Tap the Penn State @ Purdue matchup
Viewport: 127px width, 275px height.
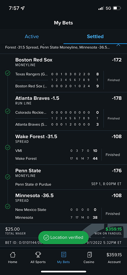33,184
